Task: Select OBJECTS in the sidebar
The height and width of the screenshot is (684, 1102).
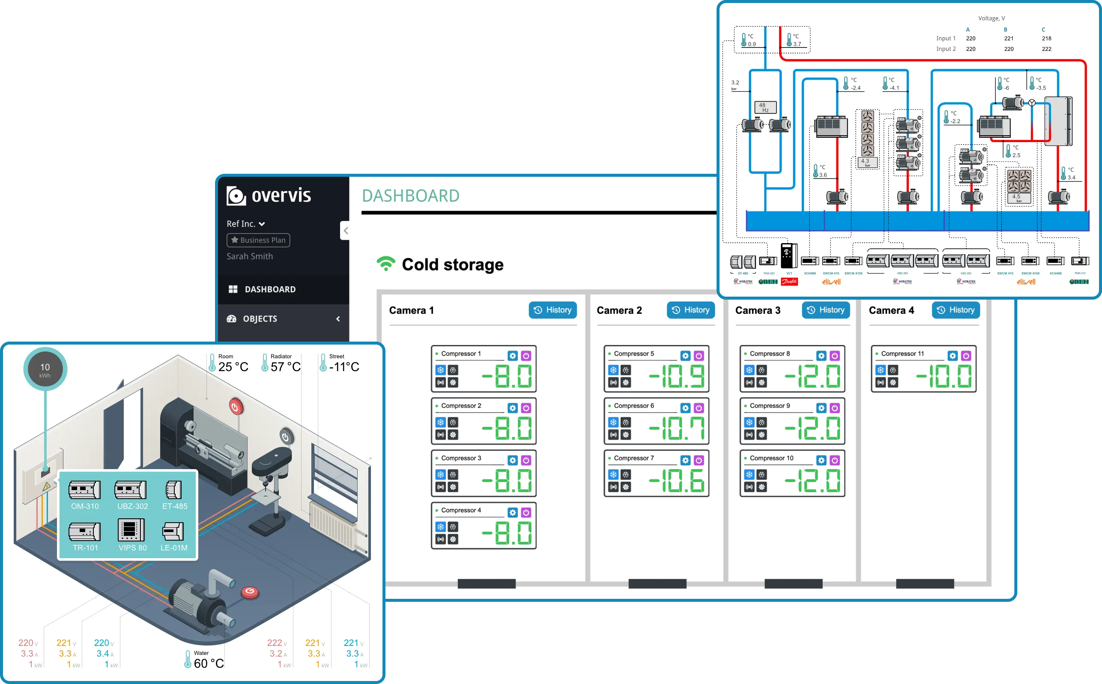Action: pos(260,319)
